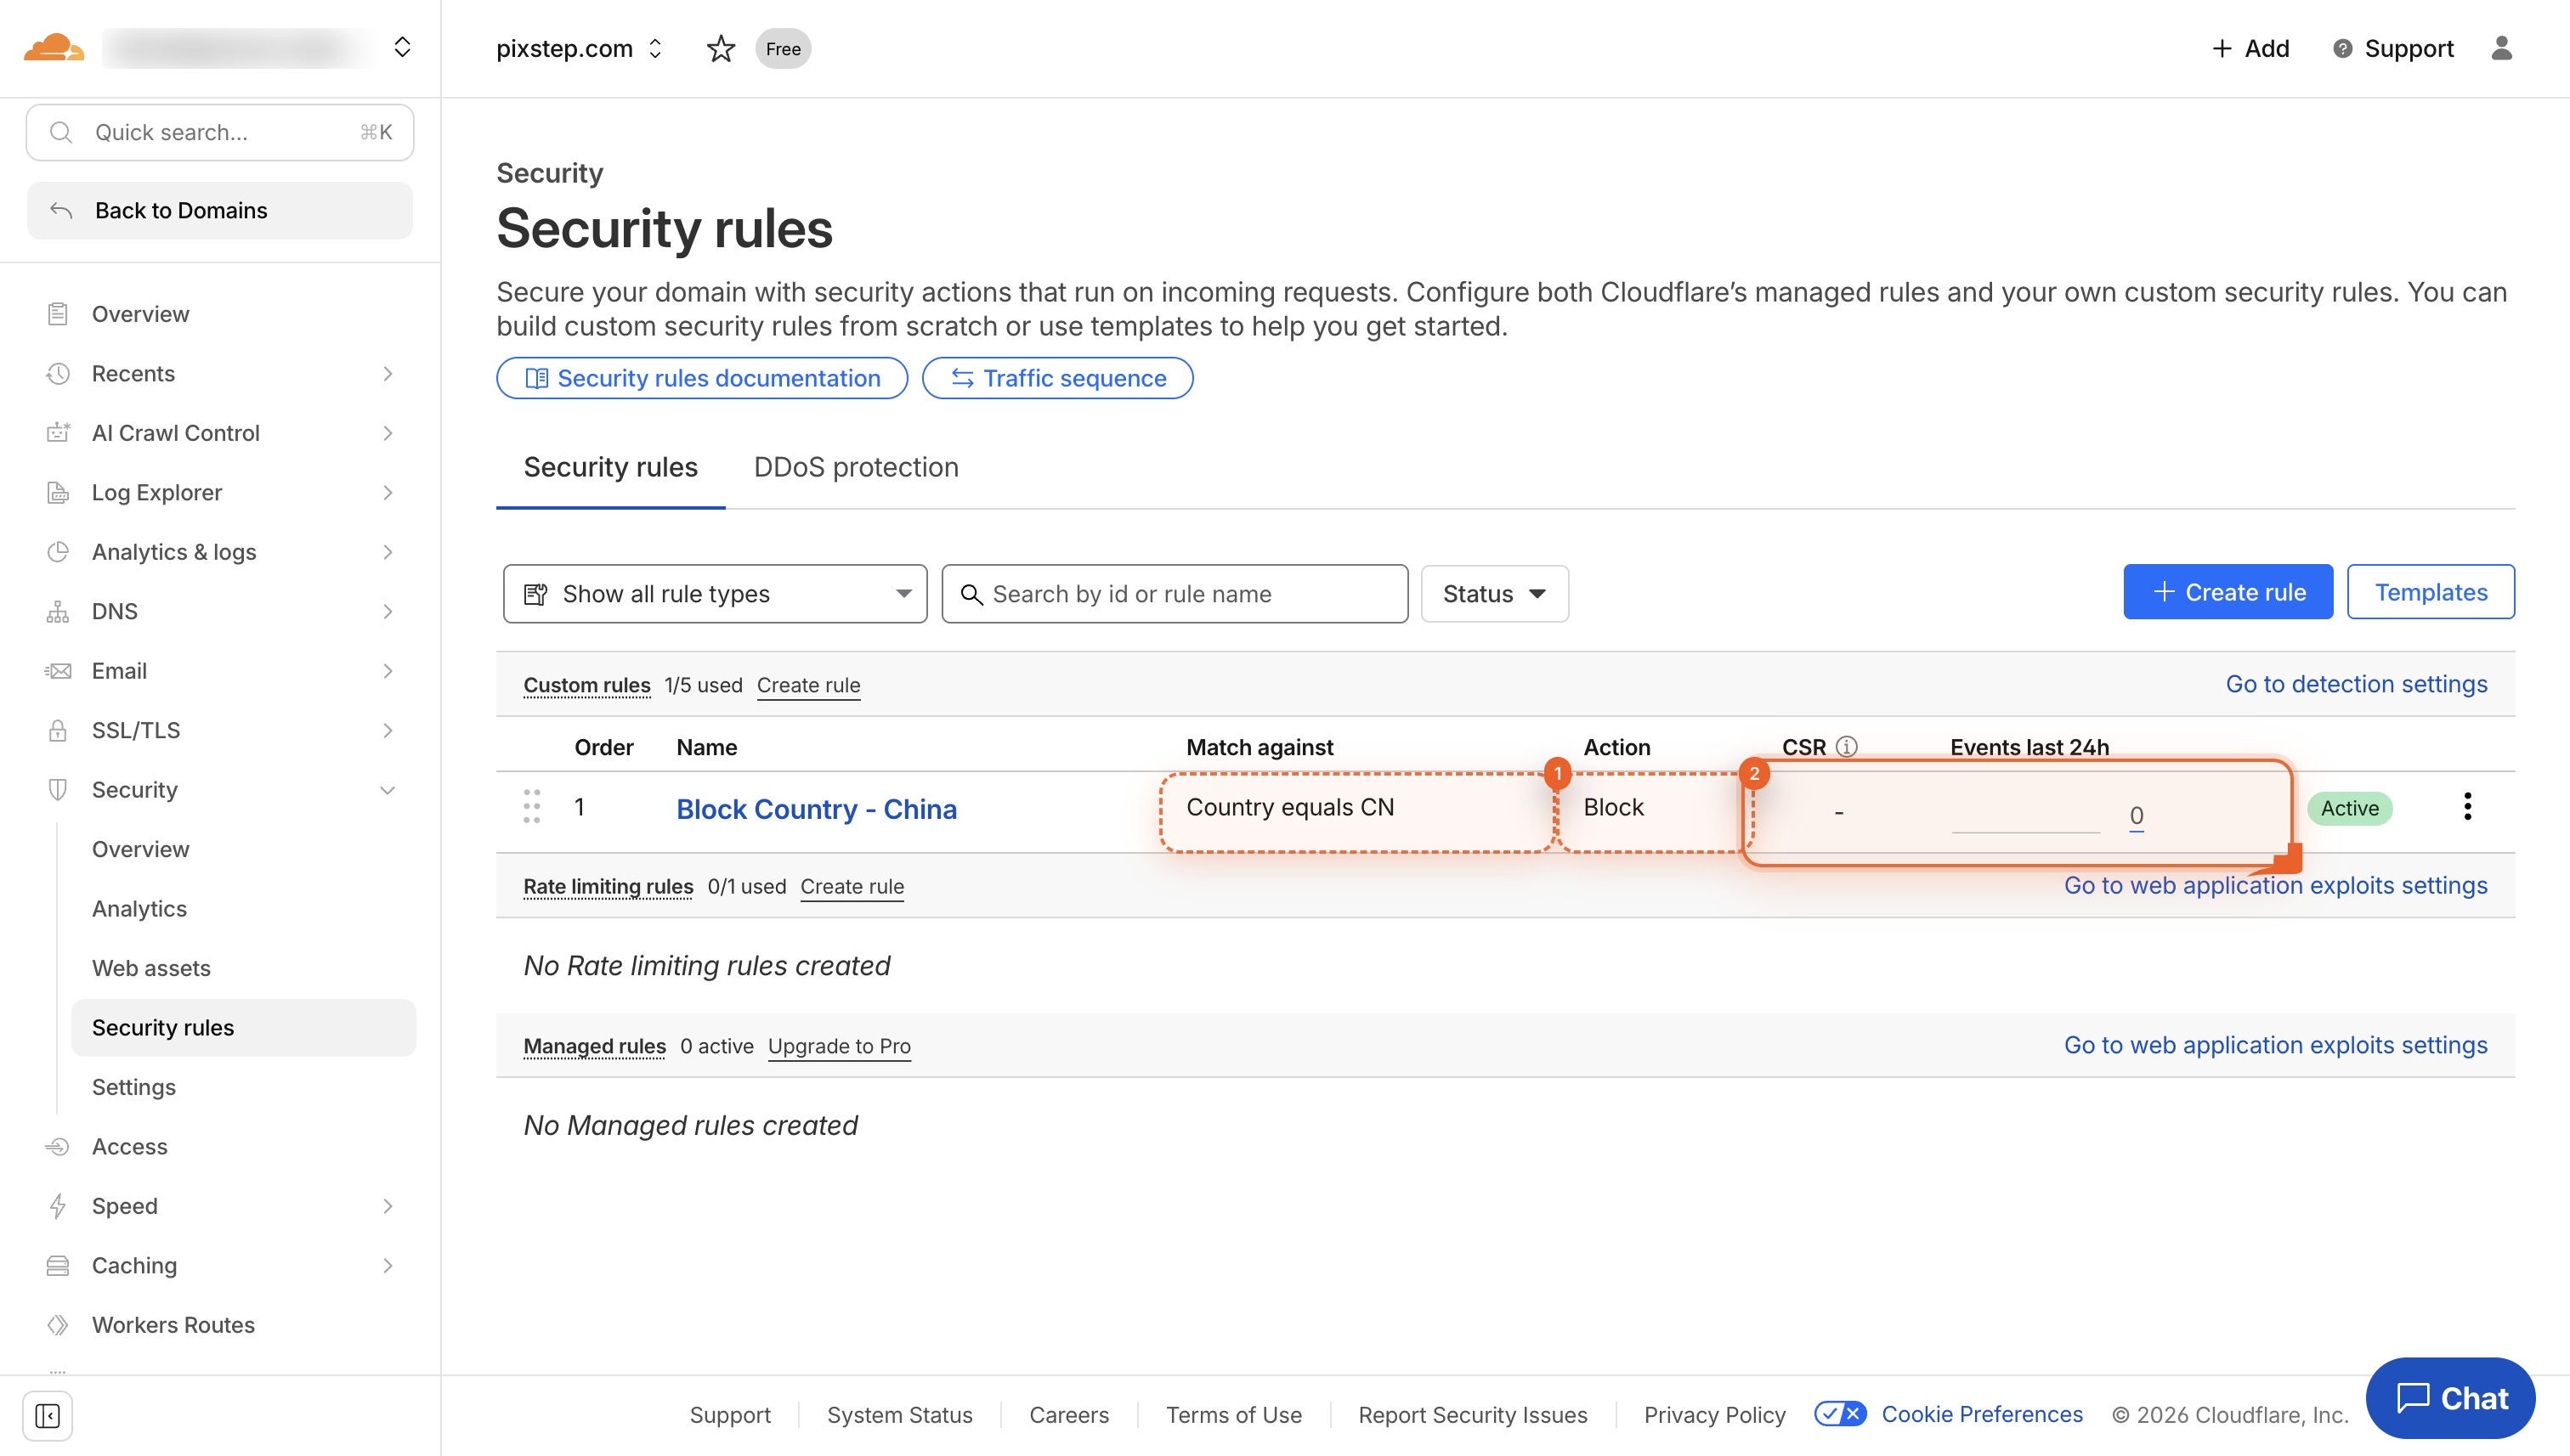2570x1456 pixels.
Task: Collapse the left sidebar
Action: click(x=47, y=1416)
